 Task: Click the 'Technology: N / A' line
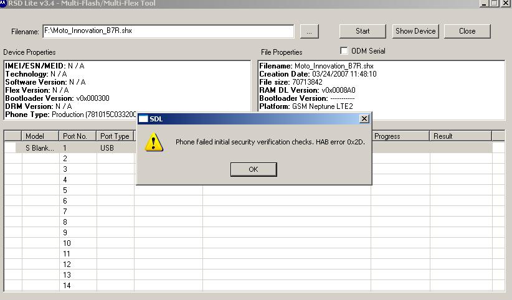point(36,74)
